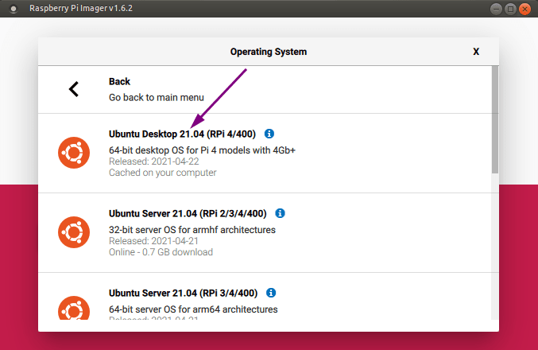Click the Ubuntu logo for 32-bit Server
Screen dimensions: 538x350
74,232
